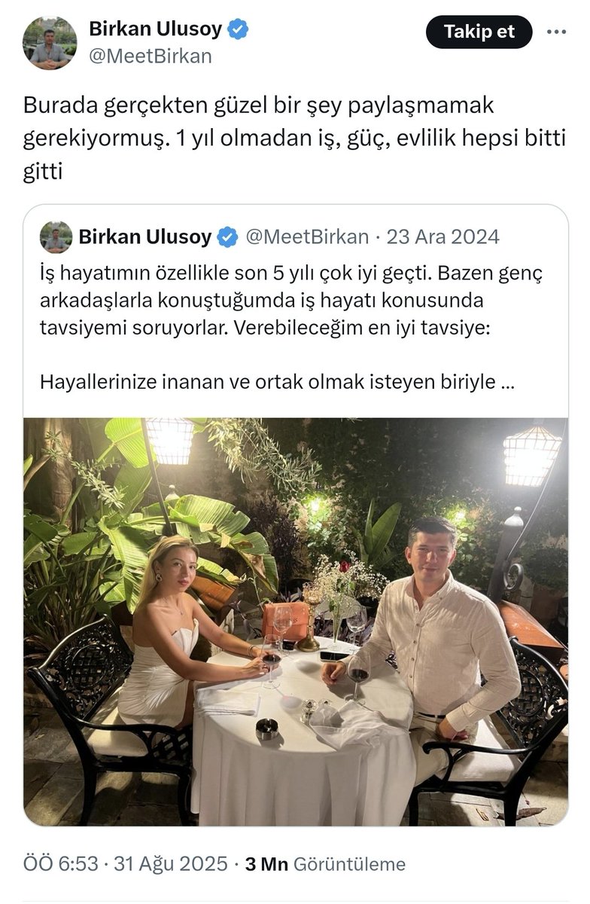590x904 pixels.
Task: Click the small avatar inside the quoted tweet
Action: point(56,237)
